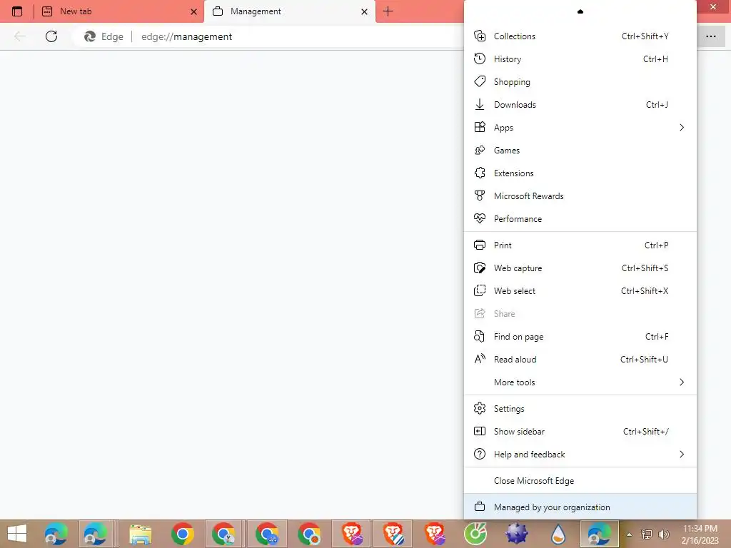Open Downloads from the menu
This screenshot has width=731, height=548.
(580, 104)
